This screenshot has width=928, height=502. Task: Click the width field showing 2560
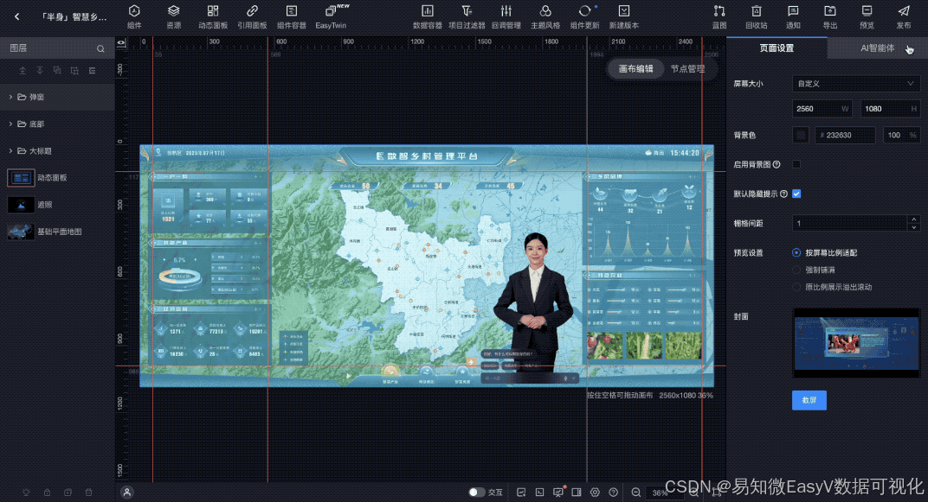click(822, 109)
